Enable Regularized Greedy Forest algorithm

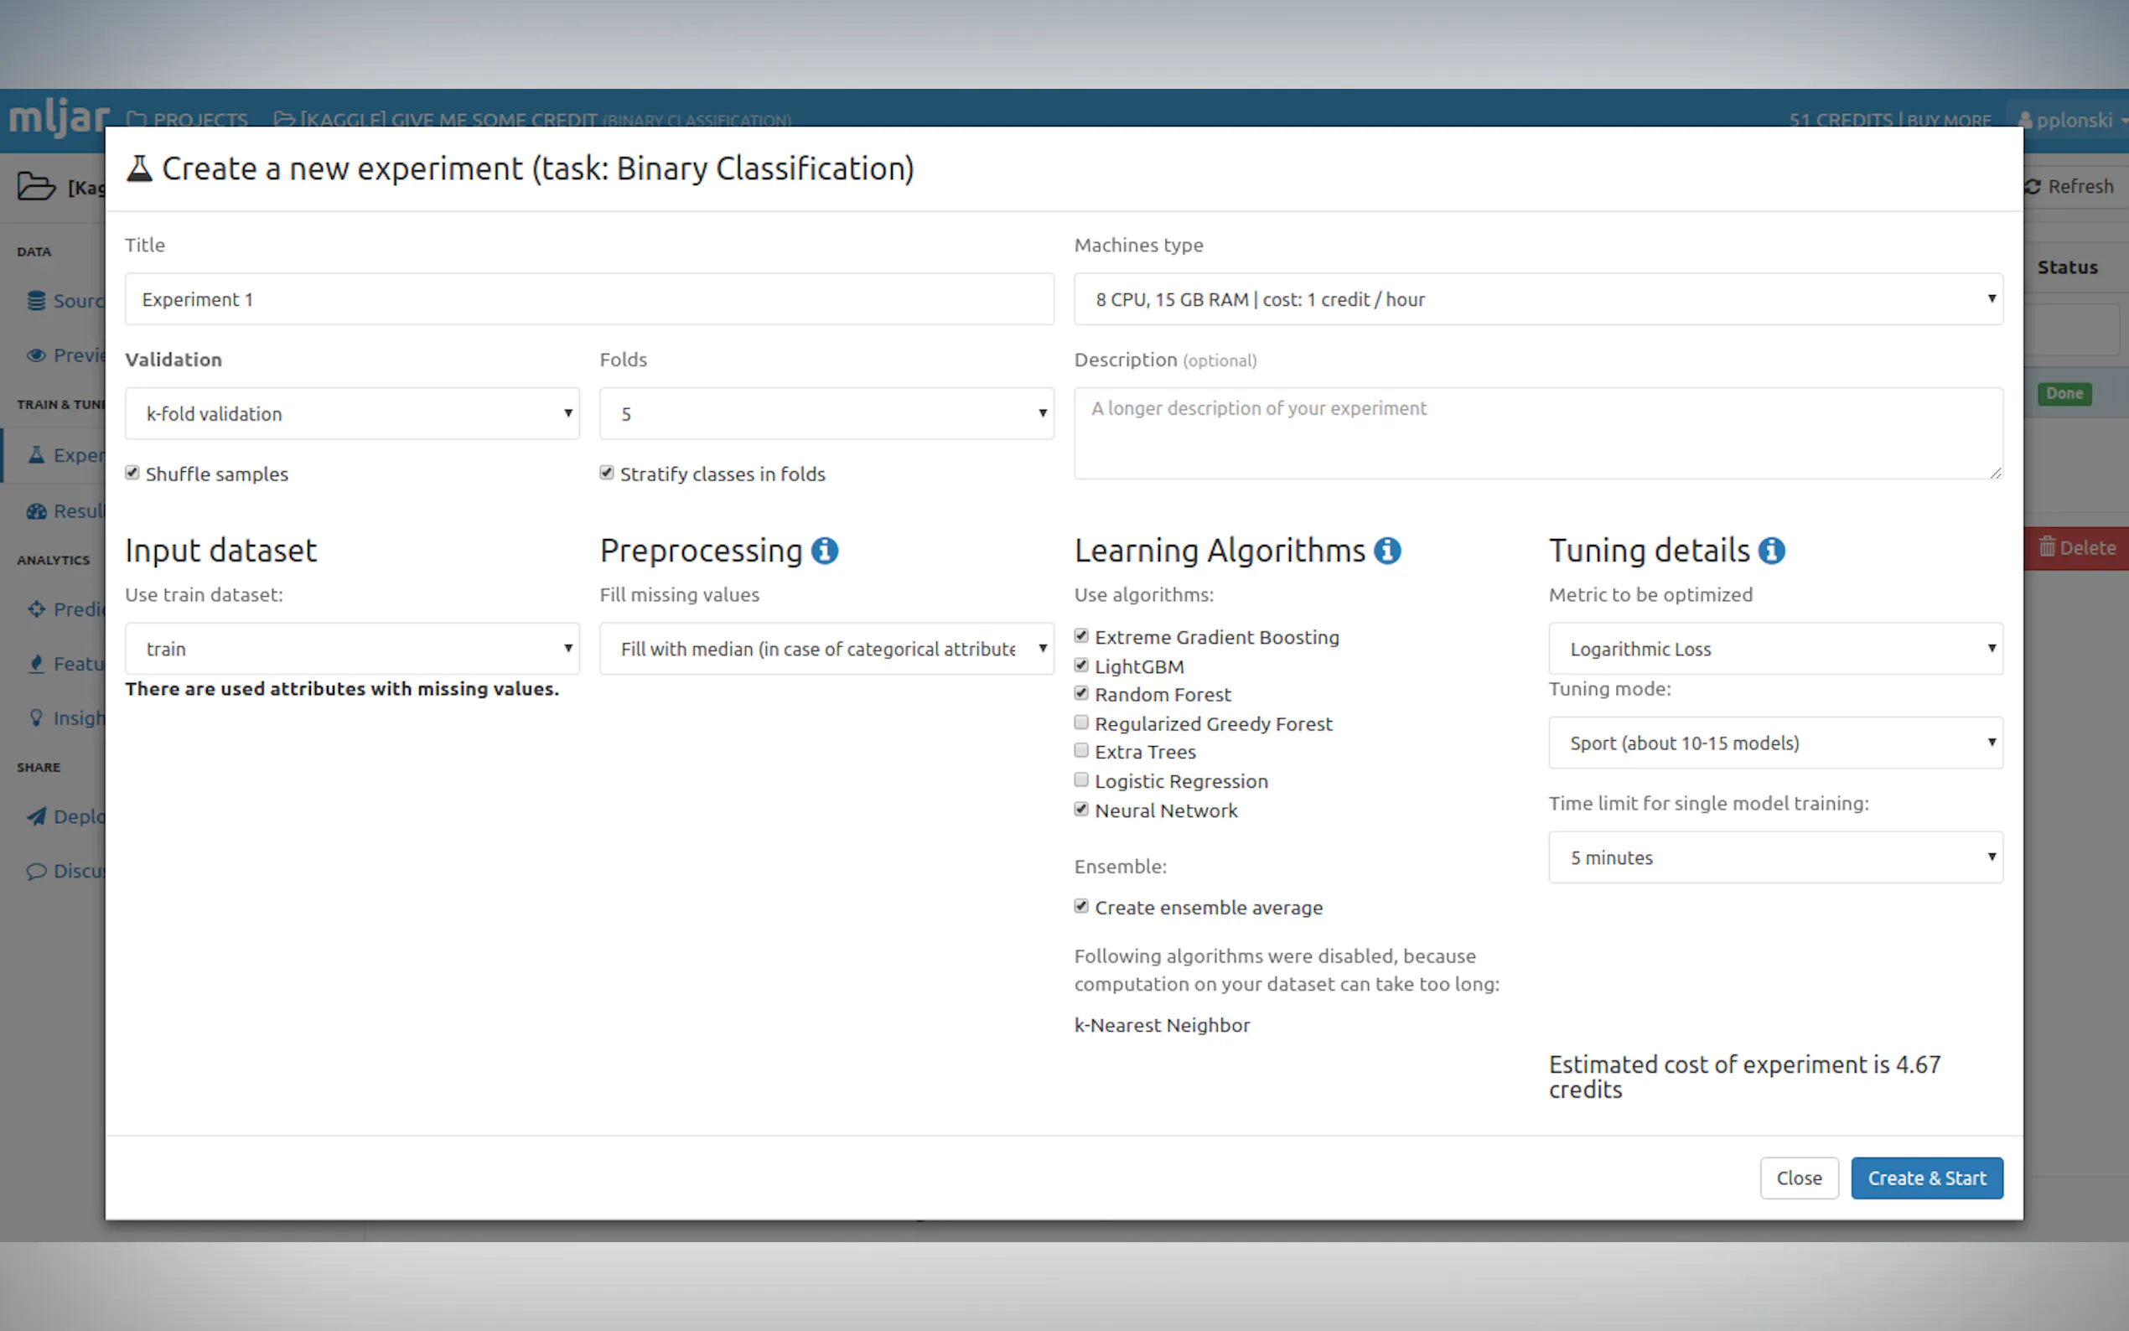[x=1081, y=722]
